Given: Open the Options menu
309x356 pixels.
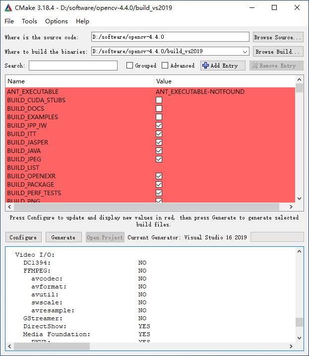Looking at the screenshot, I should click(x=57, y=21).
